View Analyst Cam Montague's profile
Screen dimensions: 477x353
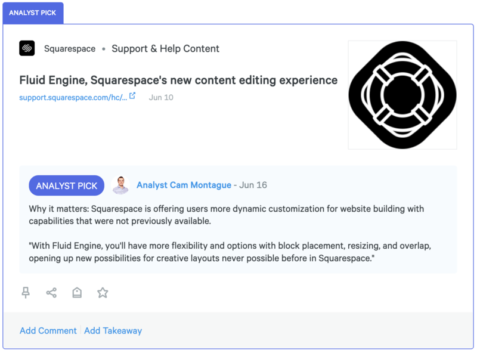point(184,185)
